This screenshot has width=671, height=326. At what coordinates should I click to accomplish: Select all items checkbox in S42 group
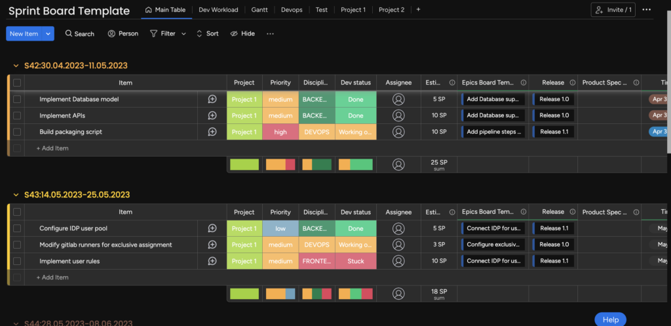pos(17,83)
